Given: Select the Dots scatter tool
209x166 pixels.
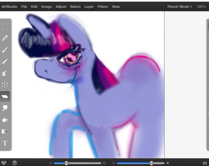Looking at the screenshot, I should point(5,85).
